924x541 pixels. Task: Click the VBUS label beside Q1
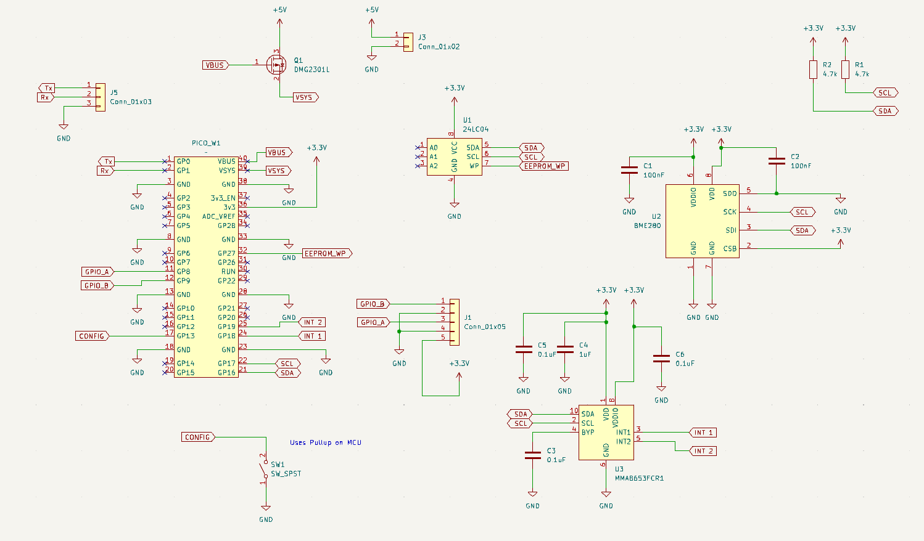tap(215, 64)
